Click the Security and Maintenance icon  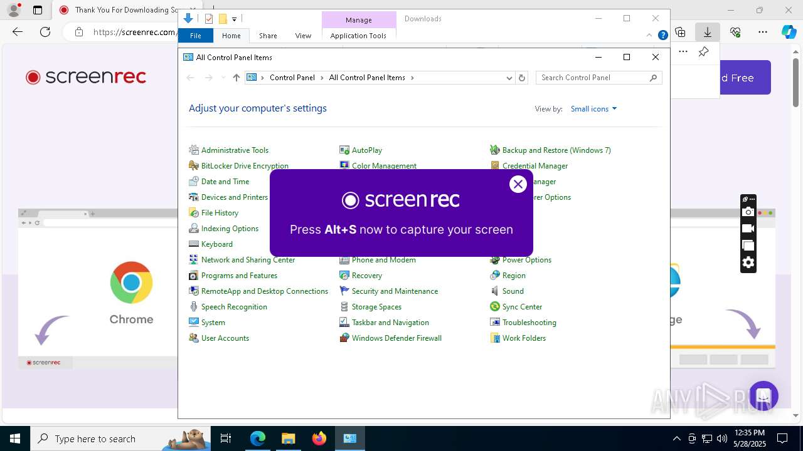click(344, 291)
